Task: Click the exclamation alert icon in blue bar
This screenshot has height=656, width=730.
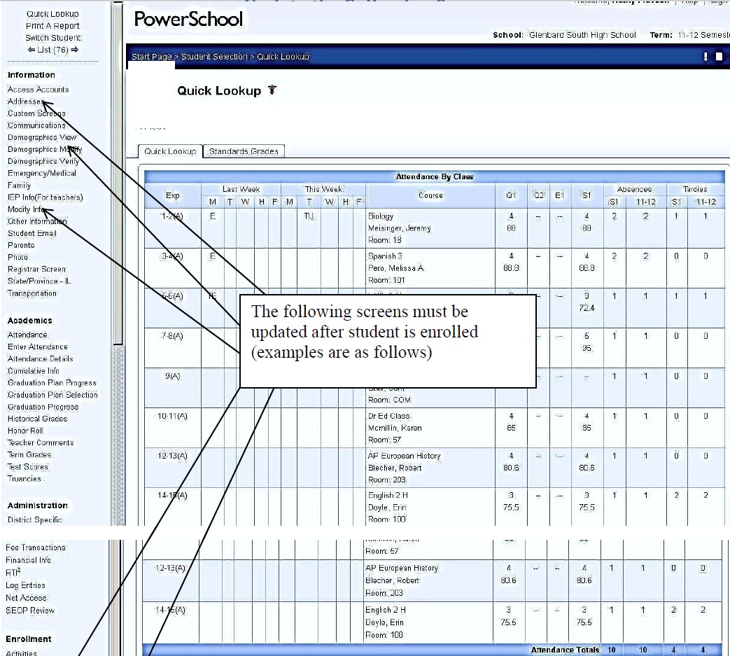Action: [706, 57]
